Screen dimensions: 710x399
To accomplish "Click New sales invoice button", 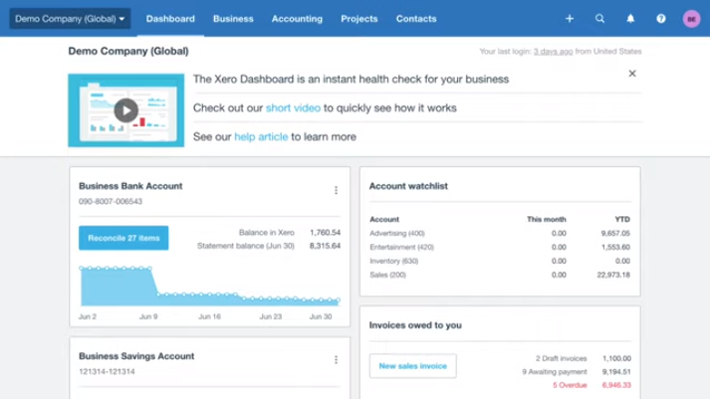I will [x=413, y=366].
